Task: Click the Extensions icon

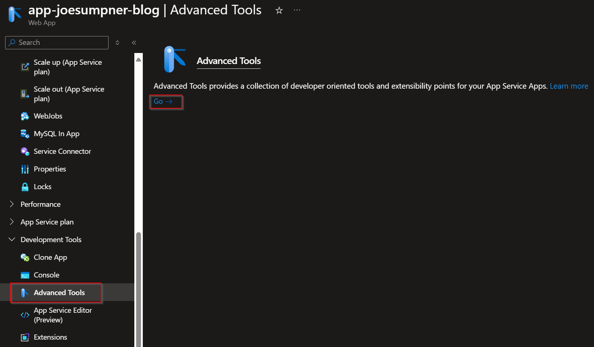Action: coord(25,337)
